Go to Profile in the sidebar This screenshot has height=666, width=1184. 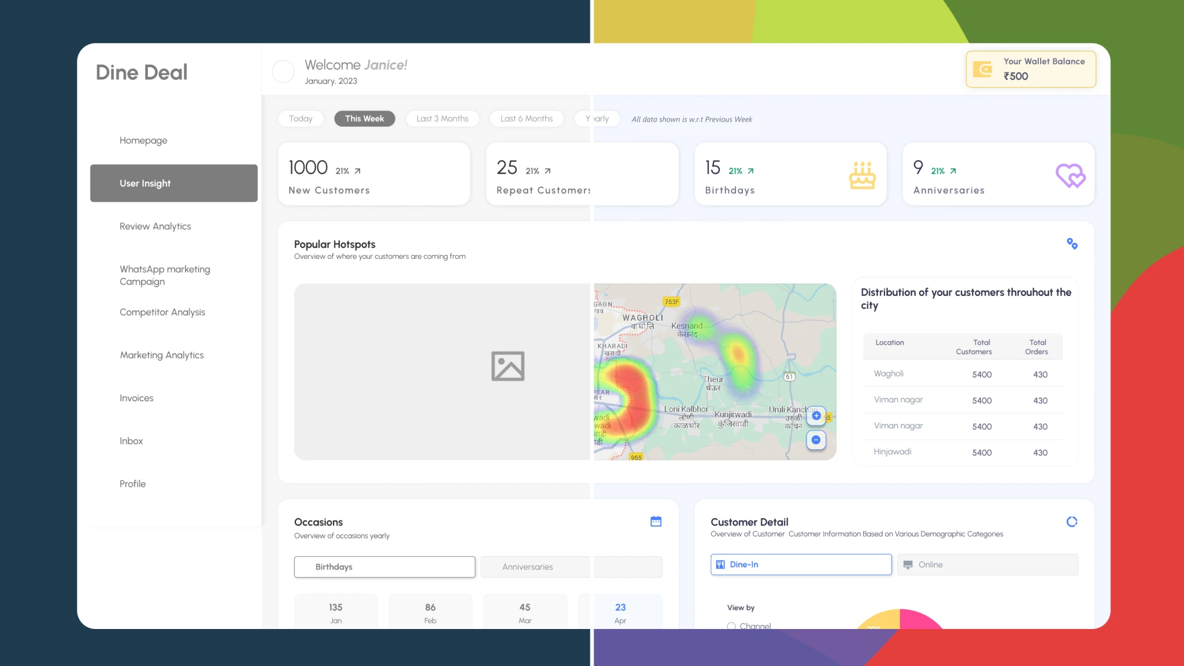click(x=132, y=484)
